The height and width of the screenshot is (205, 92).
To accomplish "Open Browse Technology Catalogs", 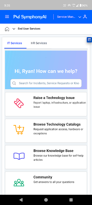I will point(46,131).
